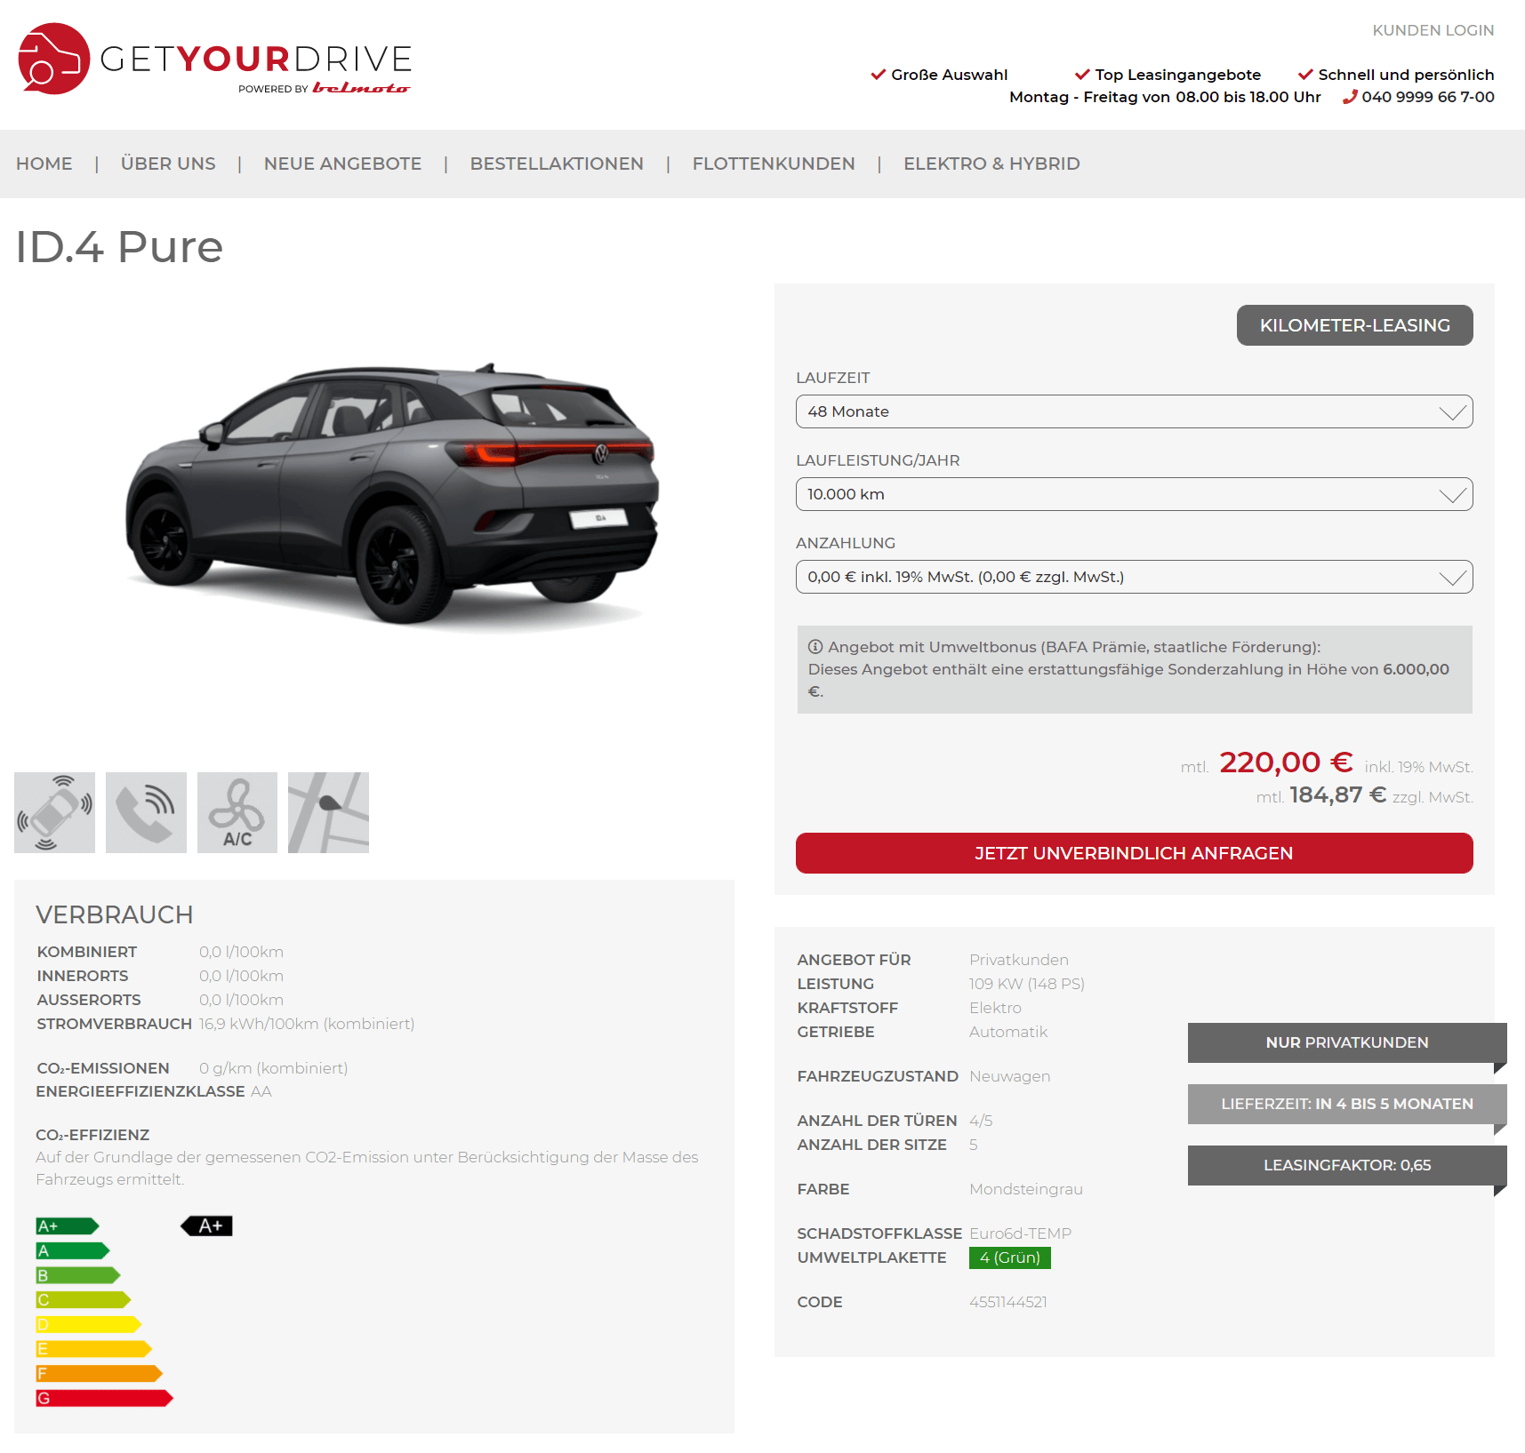Viewport: 1525px width, 1453px height.
Task: Open BESTELLAKTIONEN in navigation
Action: tap(557, 164)
